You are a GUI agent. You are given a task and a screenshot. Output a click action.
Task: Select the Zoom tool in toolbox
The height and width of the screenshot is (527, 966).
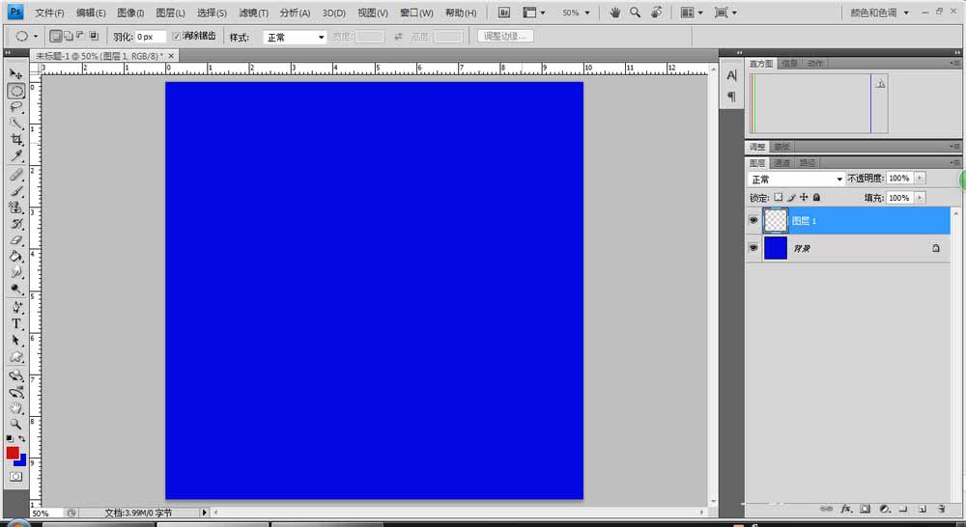coord(16,424)
